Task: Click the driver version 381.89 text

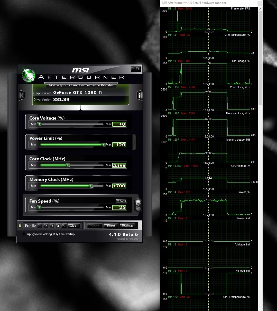Action: click(61, 99)
